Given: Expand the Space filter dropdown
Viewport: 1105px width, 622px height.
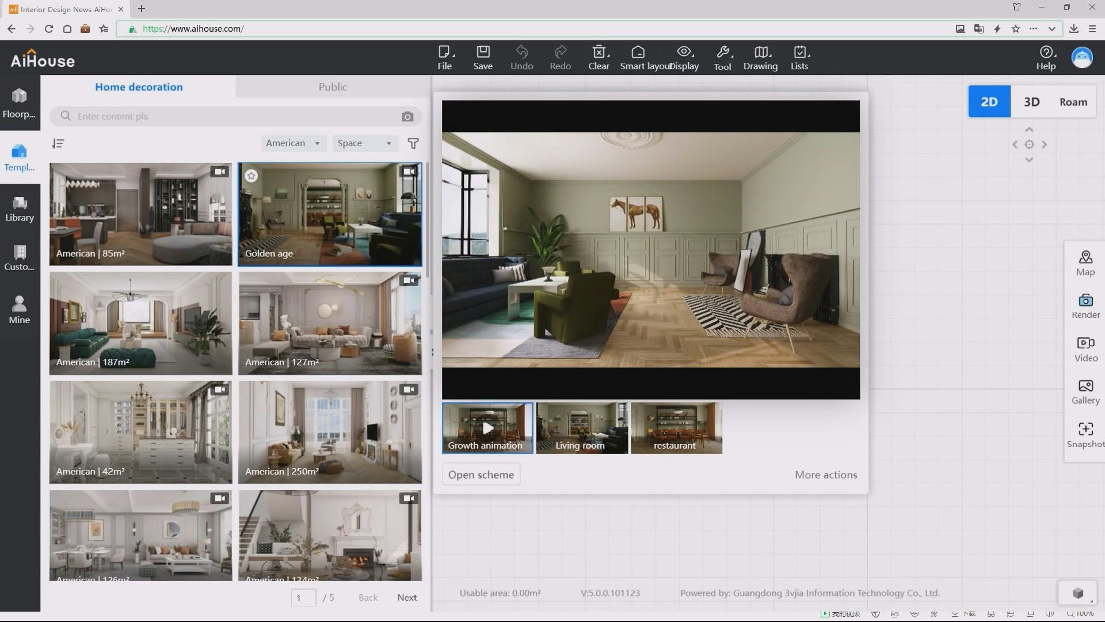Looking at the screenshot, I should coord(364,143).
